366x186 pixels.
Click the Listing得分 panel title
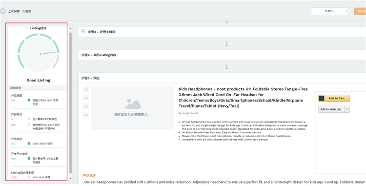point(38,28)
